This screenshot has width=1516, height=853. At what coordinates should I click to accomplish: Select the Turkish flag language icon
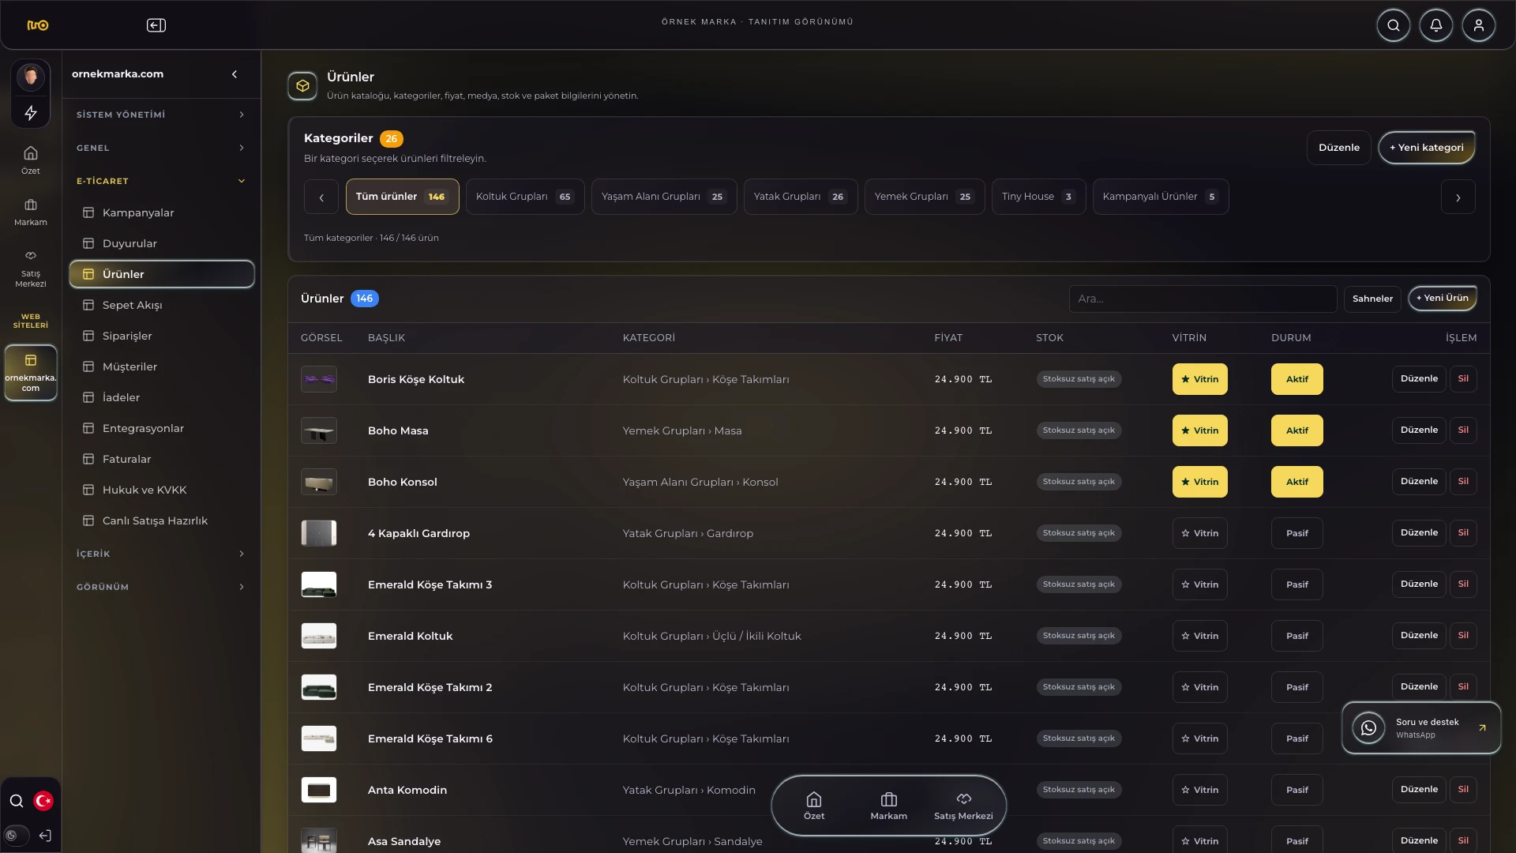tap(43, 801)
